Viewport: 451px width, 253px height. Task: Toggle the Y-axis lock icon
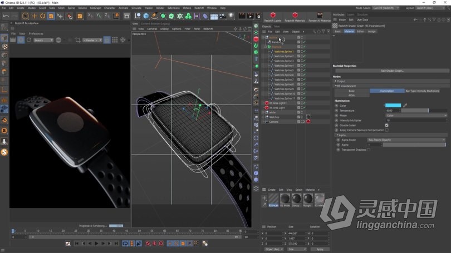pyautogui.click(x=99, y=16)
